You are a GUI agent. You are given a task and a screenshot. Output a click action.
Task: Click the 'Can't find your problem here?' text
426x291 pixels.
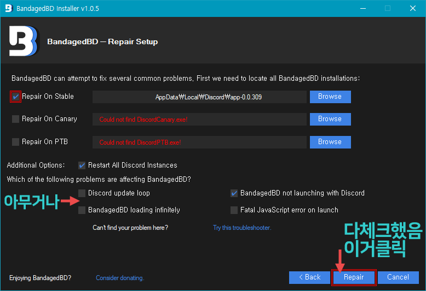point(130,228)
